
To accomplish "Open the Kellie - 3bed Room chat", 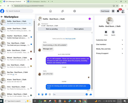I will point(16,51).
